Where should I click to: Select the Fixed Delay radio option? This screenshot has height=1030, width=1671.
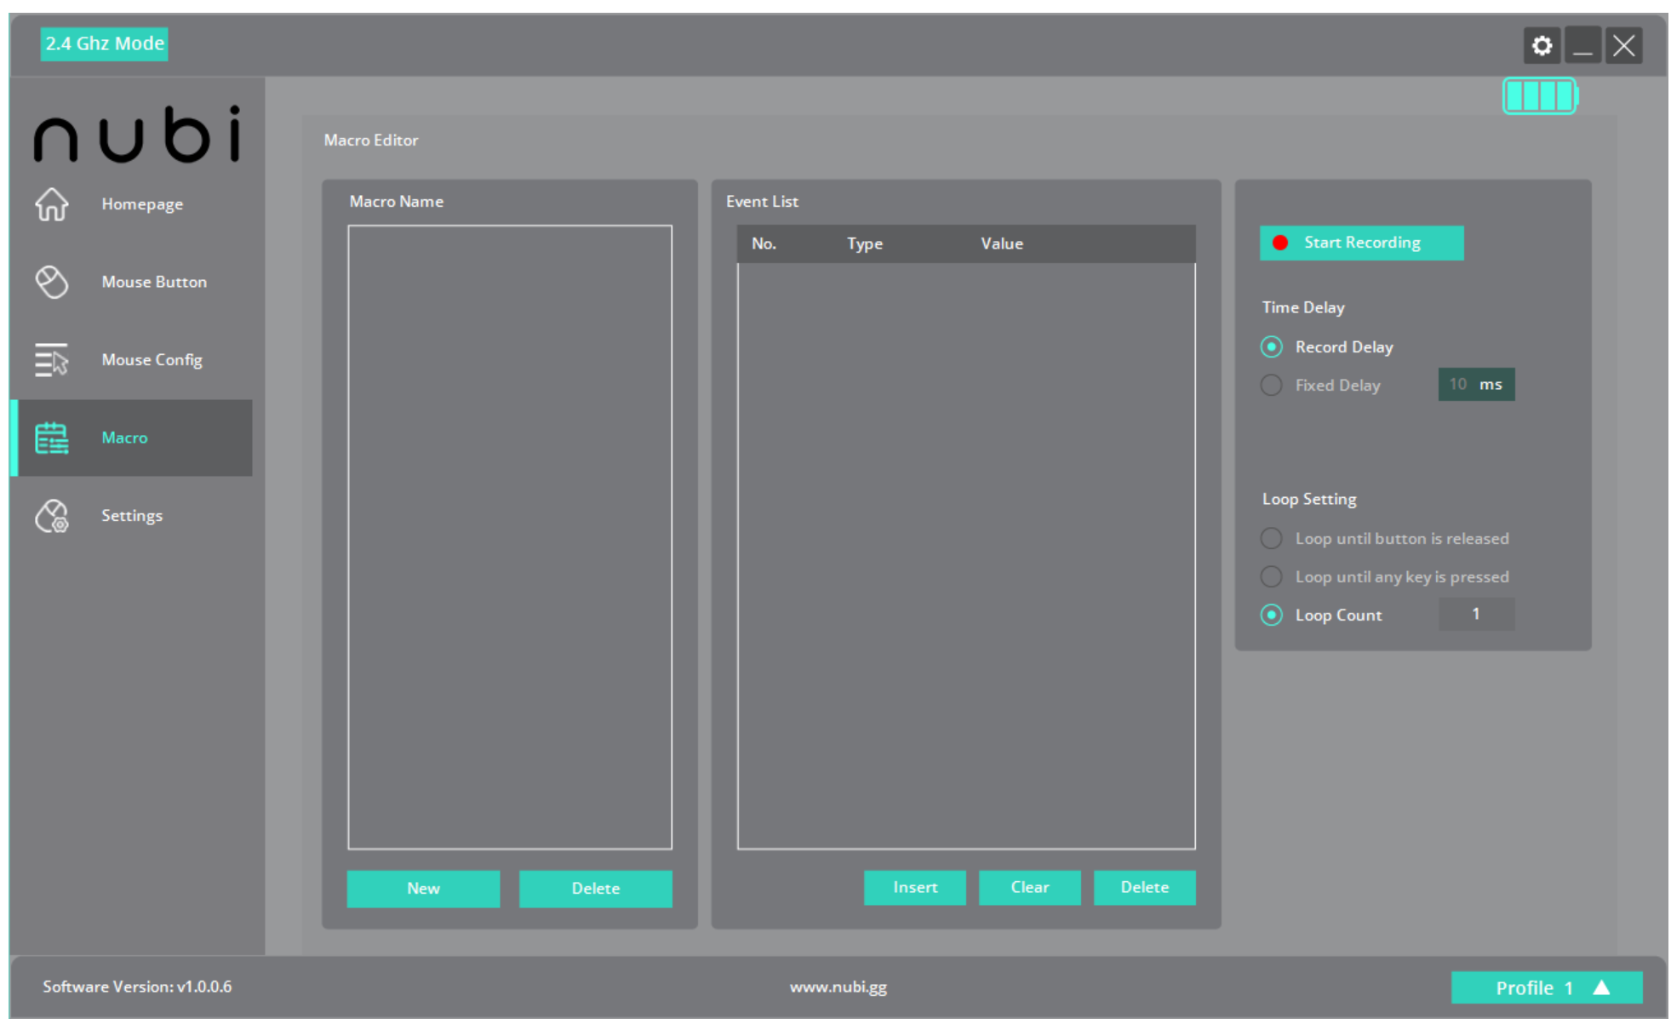pos(1271,386)
